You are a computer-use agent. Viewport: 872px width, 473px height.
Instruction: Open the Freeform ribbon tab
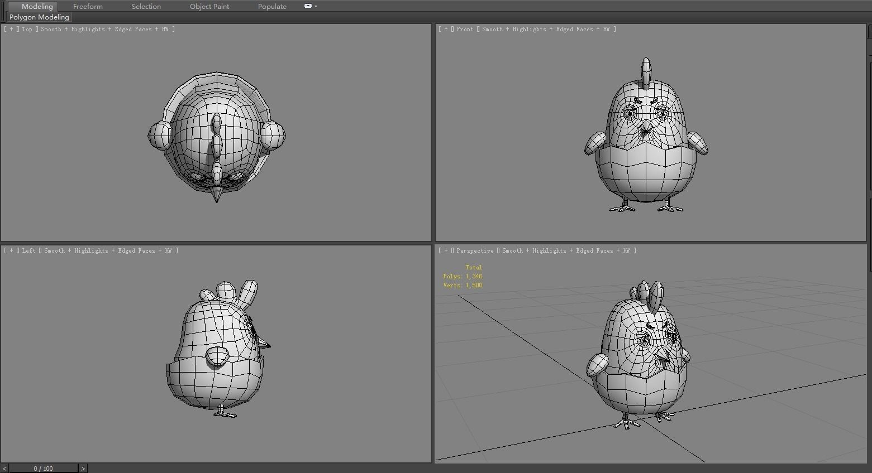point(88,6)
